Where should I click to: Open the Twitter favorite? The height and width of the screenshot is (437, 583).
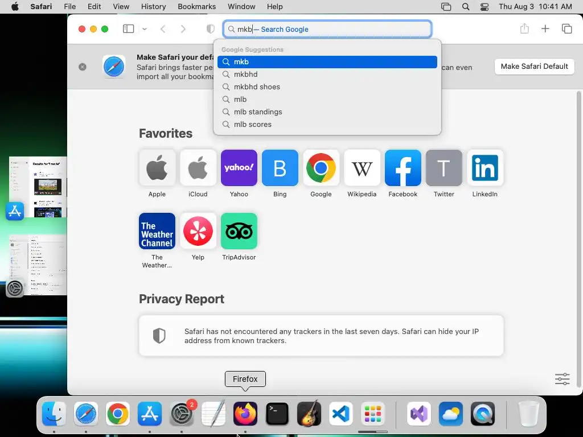tap(444, 168)
